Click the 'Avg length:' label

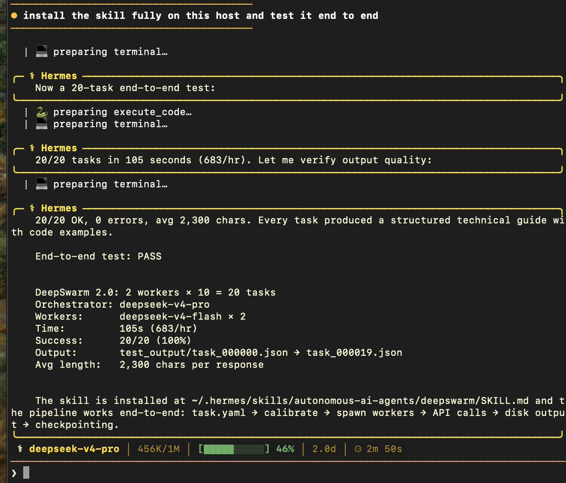click(68, 365)
